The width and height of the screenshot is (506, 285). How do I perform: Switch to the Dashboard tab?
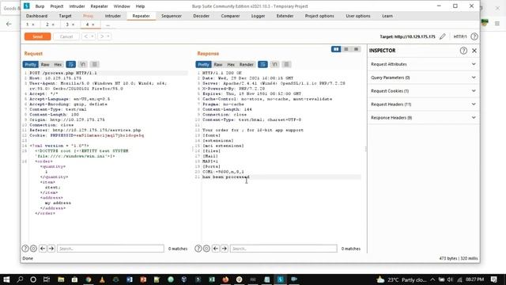pyautogui.click(x=37, y=16)
